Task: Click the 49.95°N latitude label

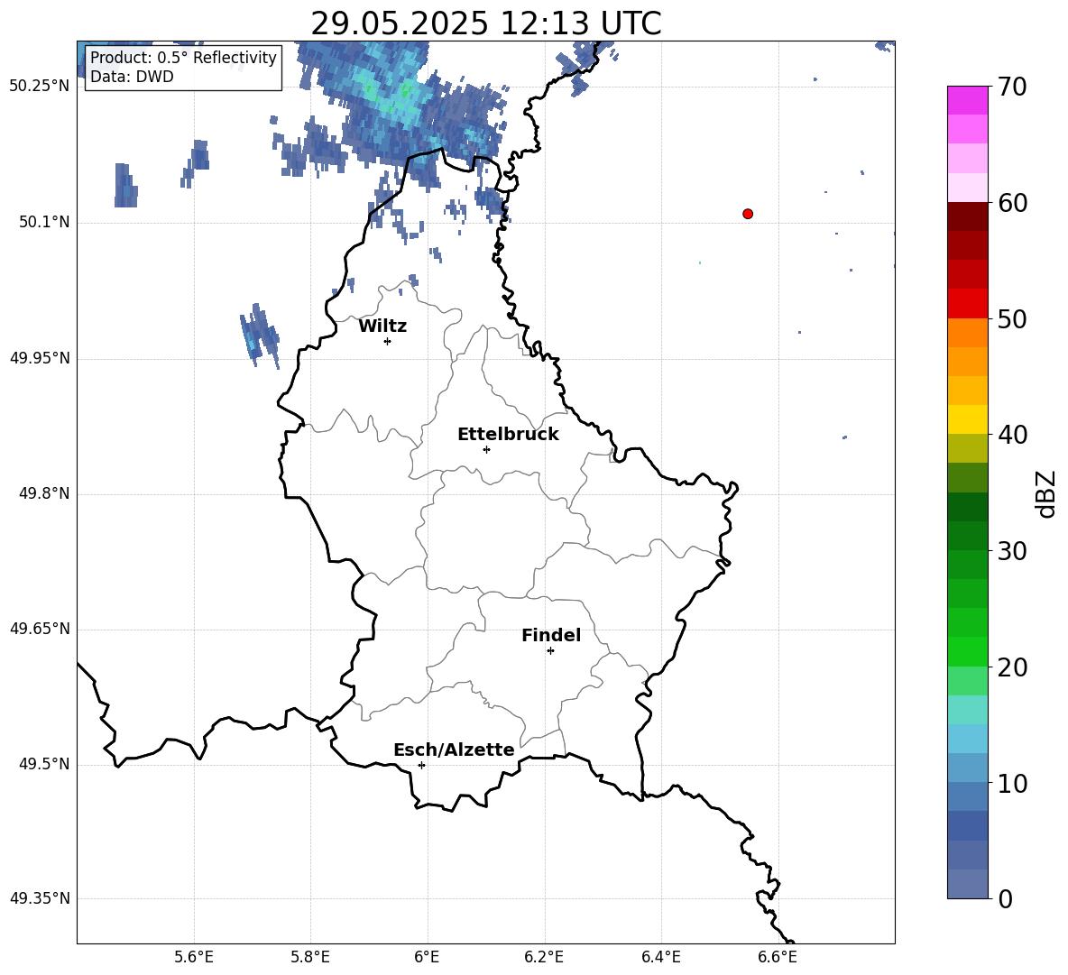Action: 40,358
